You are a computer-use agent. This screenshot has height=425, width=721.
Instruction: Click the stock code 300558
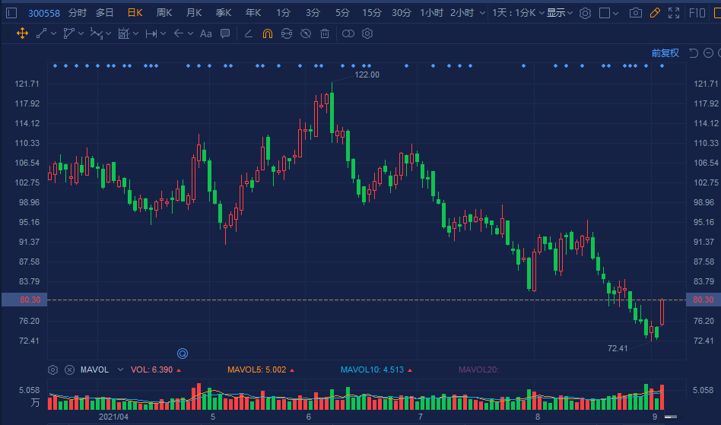(44, 13)
